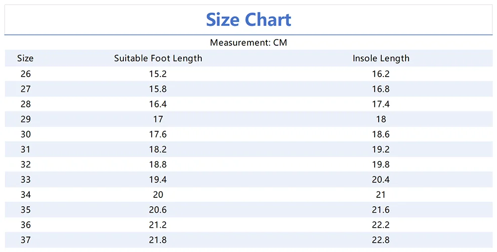Click the "Size Chart" title
497x252 pixels.
(248, 20)
